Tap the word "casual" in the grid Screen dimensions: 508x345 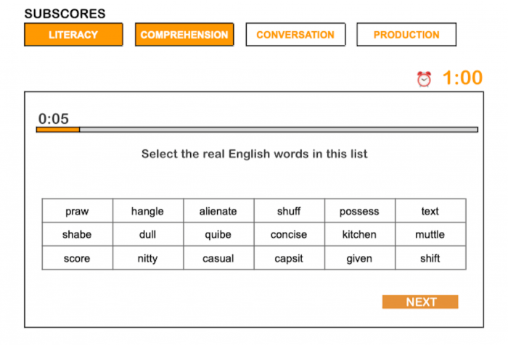(x=218, y=259)
